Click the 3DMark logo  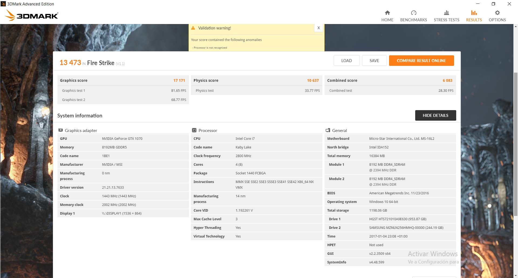[32, 15]
